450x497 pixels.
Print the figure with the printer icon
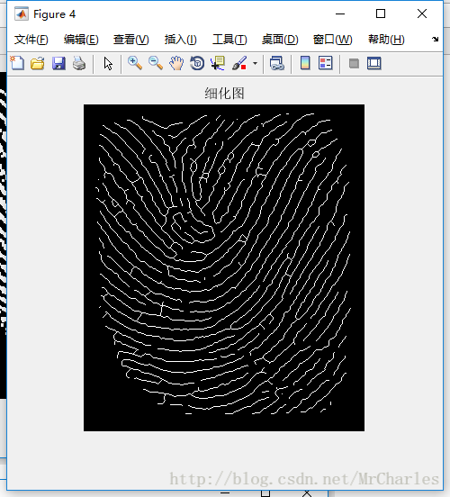pos(79,63)
